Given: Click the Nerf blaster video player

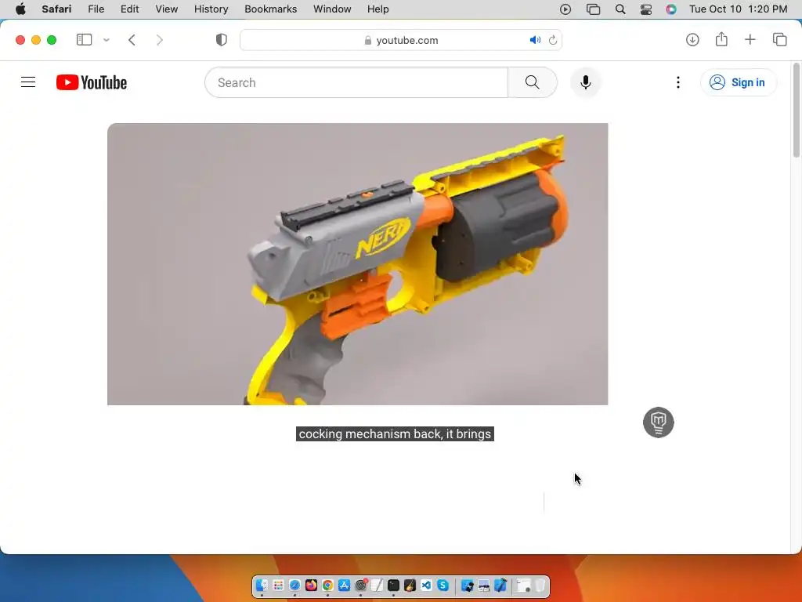Looking at the screenshot, I should pos(357,263).
